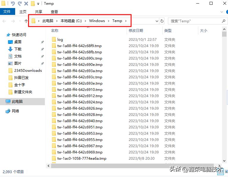Open the 共享 ribbon tab
The image size is (228, 177).
click(x=39, y=12)
